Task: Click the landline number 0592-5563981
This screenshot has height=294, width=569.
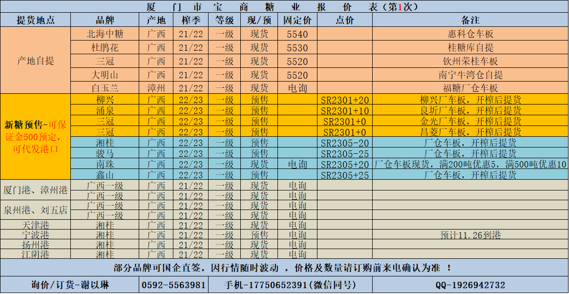Action: tap(173, 285)
